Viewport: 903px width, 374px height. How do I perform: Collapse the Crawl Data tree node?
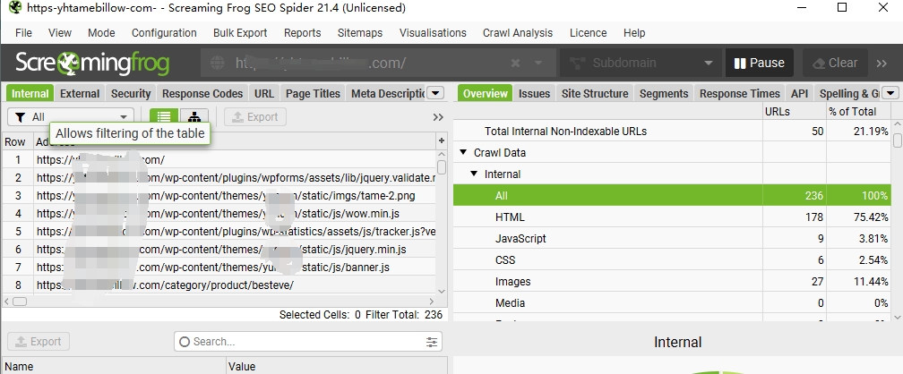[x=463, y=152]
